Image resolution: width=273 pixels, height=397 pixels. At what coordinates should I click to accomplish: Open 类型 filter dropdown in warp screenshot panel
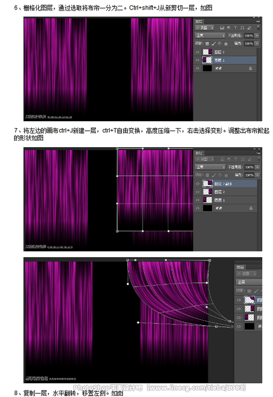(x=246, y=274)
